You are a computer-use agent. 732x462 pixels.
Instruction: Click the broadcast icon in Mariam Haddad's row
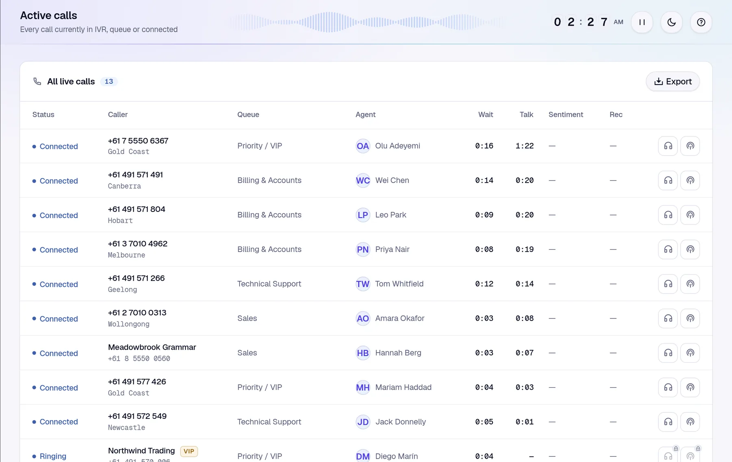tap(690, 387)
